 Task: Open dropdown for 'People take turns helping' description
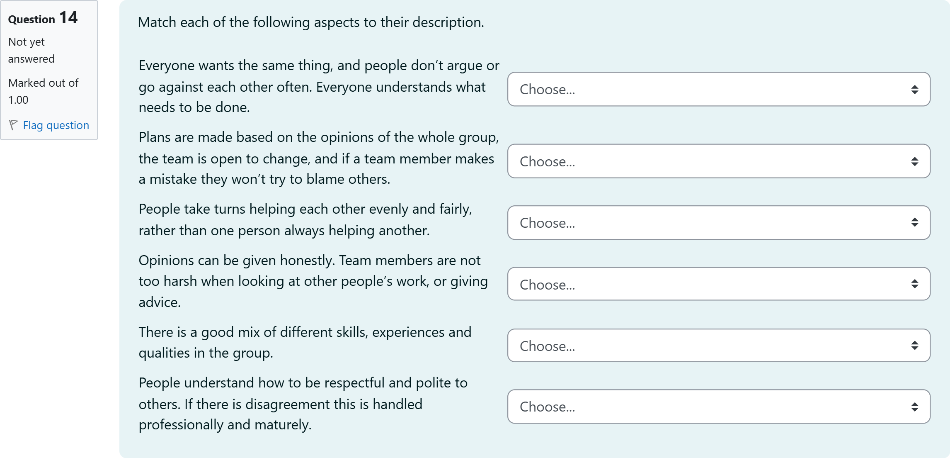coord(718,223)
